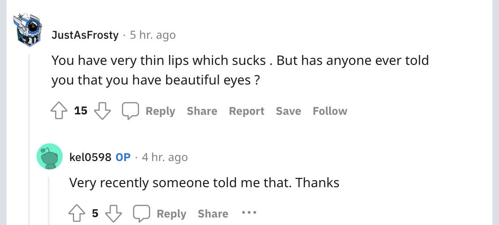This screenshot has width=499, height=225.
Task: Open JustAsFrosty's avatar profile
Action: [x=27, y=30]
